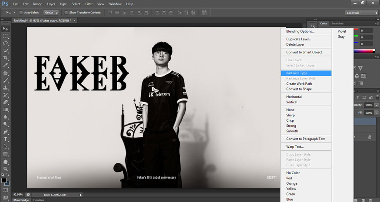Turn layer filtering on or off
Image resolution: width=380 pixels, height=202 pixels.
tap(378, 97)
